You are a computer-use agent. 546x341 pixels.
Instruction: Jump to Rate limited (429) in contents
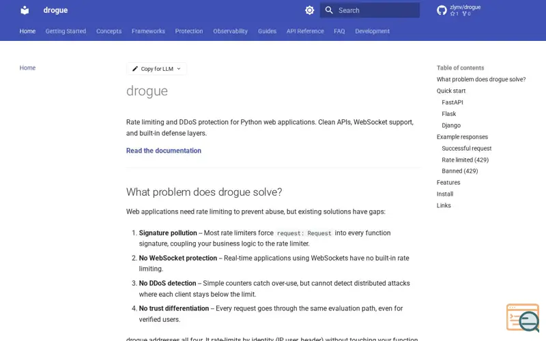pos(465,160)
